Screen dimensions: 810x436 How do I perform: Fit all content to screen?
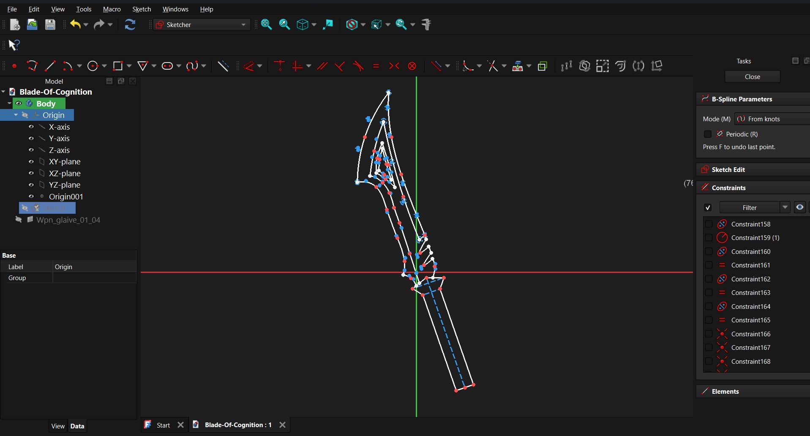tap(266, 25)
